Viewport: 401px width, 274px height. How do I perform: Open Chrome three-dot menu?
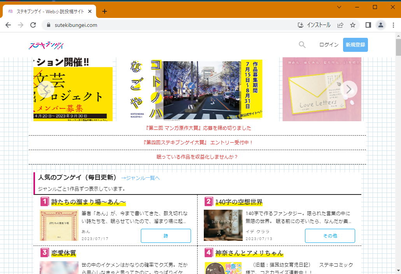[x=393, y=25]
